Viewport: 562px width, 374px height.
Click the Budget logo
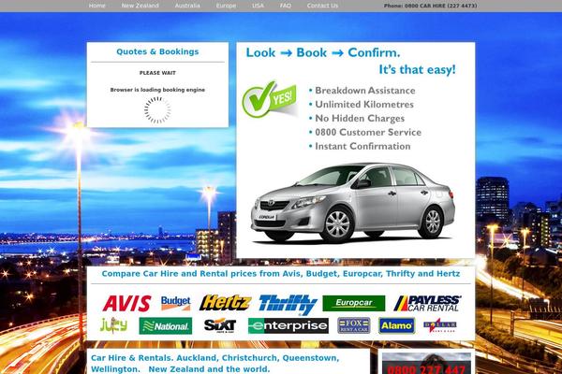pos(176,303)
